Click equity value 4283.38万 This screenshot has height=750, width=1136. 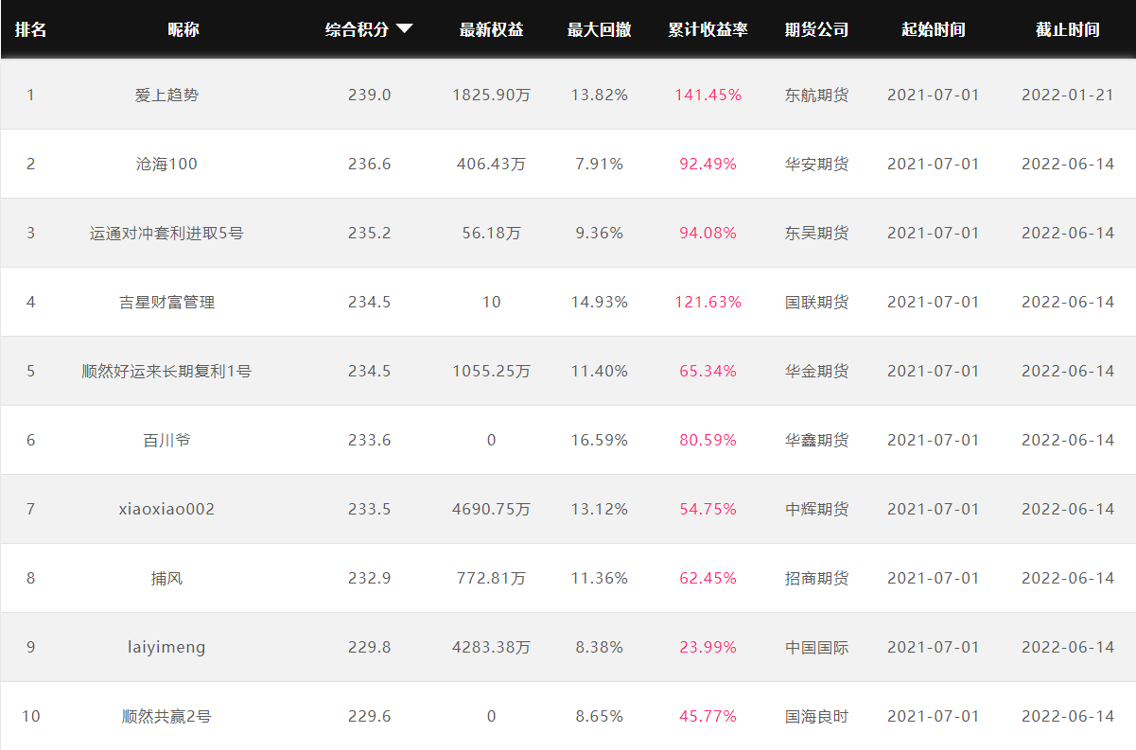click(491, 647)
